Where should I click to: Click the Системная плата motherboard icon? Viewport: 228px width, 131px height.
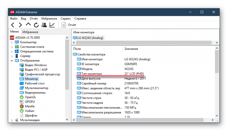tap(17, 47)
